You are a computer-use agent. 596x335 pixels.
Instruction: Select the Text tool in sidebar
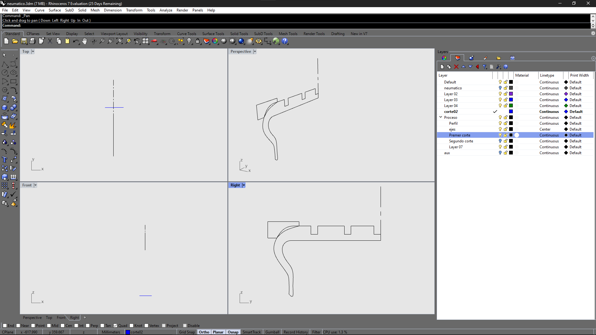[x=5, y=160]
